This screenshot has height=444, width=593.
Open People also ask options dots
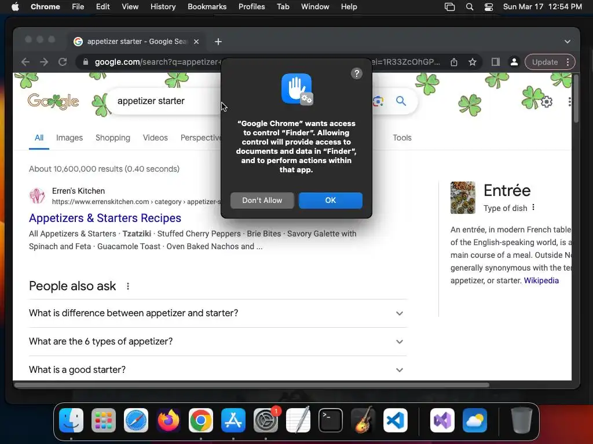[128, 286]
